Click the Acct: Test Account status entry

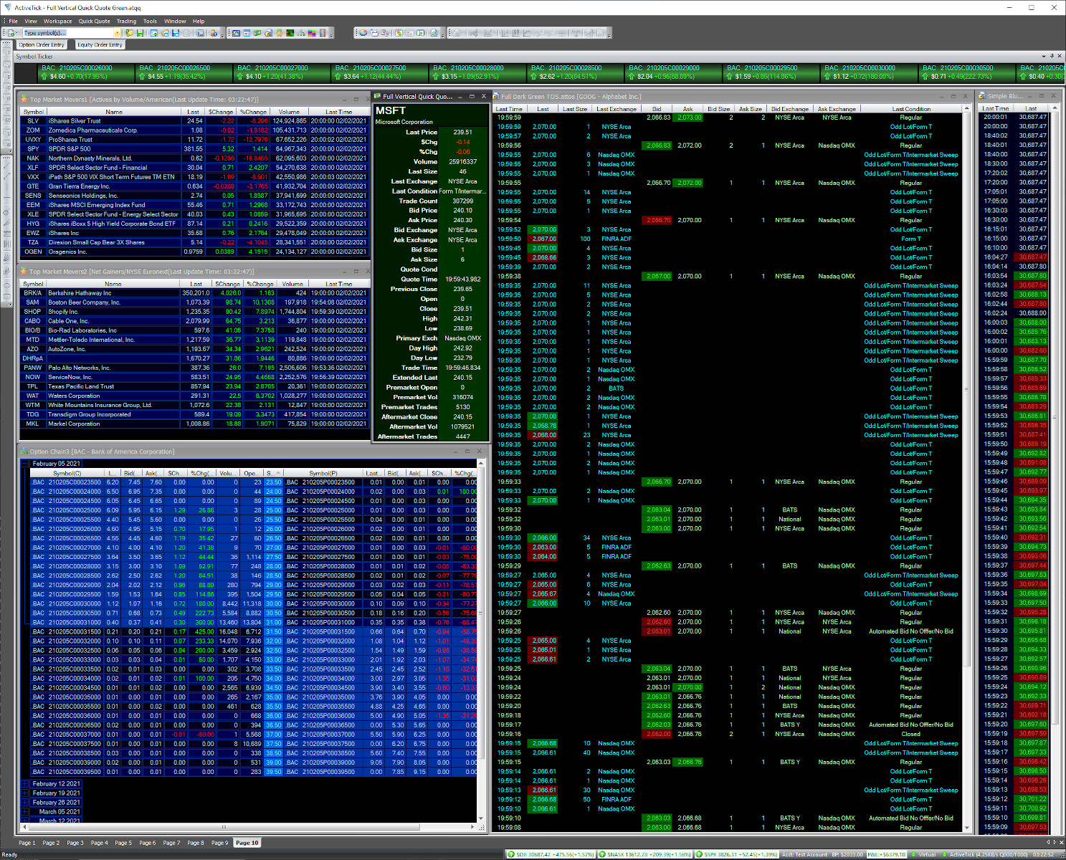click(x=804, y=854)
